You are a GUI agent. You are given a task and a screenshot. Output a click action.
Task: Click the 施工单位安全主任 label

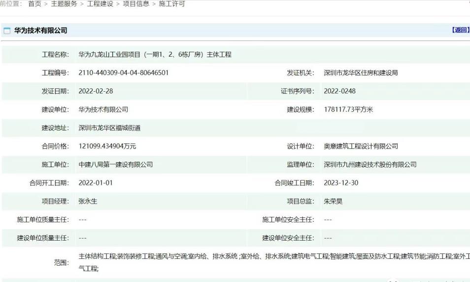(288, 219)
